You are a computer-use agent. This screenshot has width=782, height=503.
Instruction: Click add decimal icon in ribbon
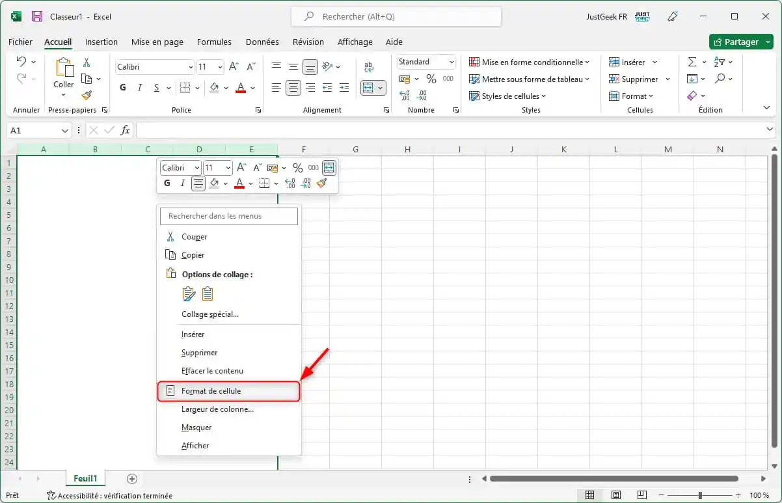coord(405,96)
